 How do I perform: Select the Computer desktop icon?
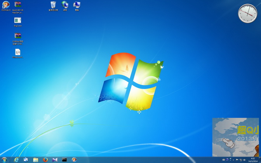(77, 6)
